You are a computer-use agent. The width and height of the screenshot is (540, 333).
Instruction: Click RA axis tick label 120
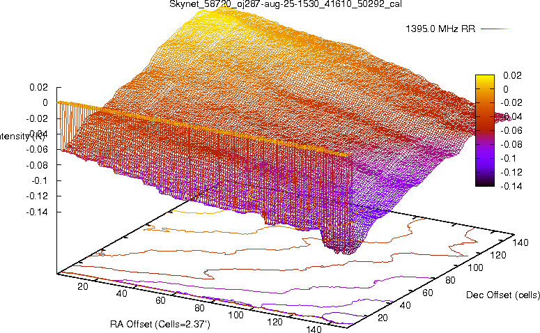click(x=275, y=323)
